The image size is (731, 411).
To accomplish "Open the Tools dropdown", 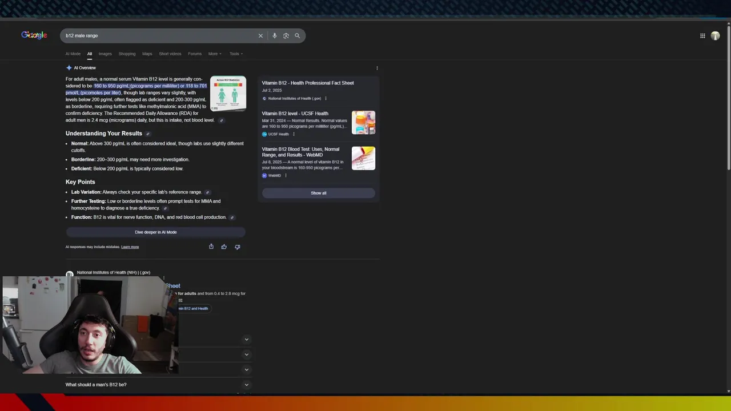I will pos(236,54).
